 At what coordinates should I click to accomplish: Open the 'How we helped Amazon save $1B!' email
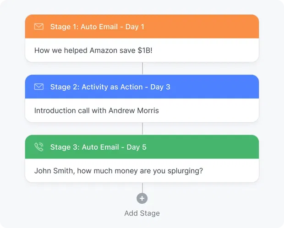(x=93, y=50)
